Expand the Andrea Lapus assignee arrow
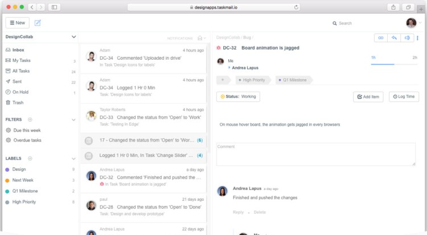Screen dimensions: 427x235 tap(229, 67)
